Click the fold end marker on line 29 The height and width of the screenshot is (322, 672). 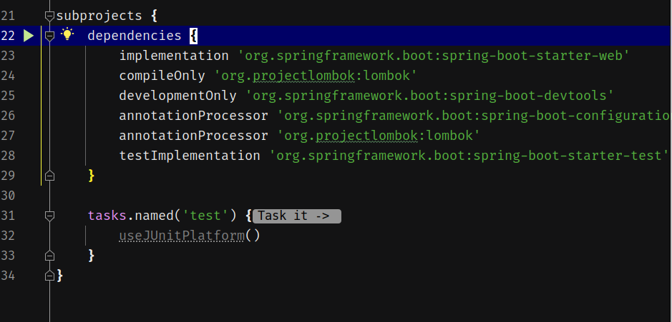[x=49, y=175]
